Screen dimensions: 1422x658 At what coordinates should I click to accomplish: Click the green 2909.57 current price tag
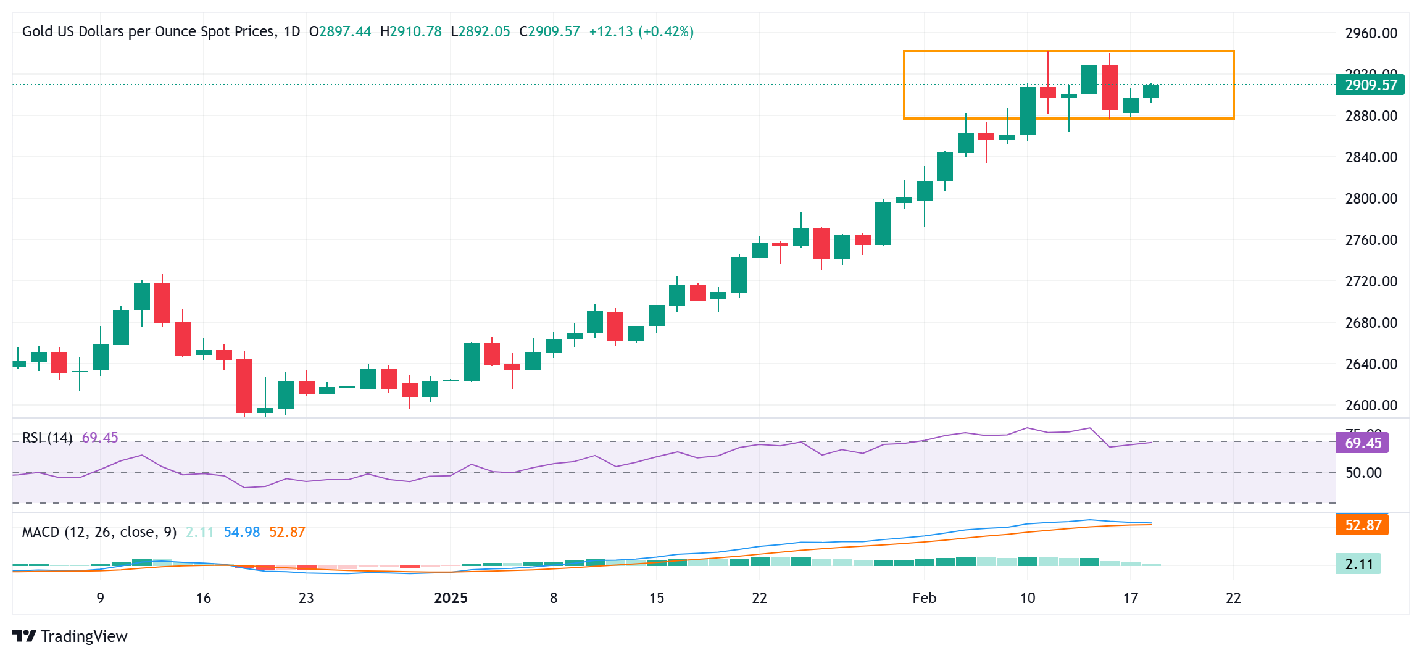[1370, 85]
